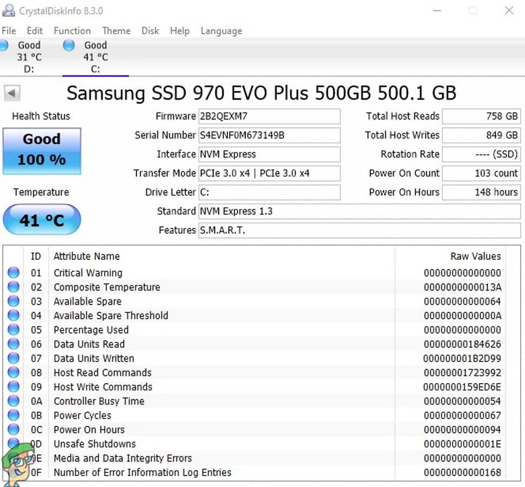Click the status orb for drive C:
The height and width of the screenshot is (487, 525).
tap(69, 45)
